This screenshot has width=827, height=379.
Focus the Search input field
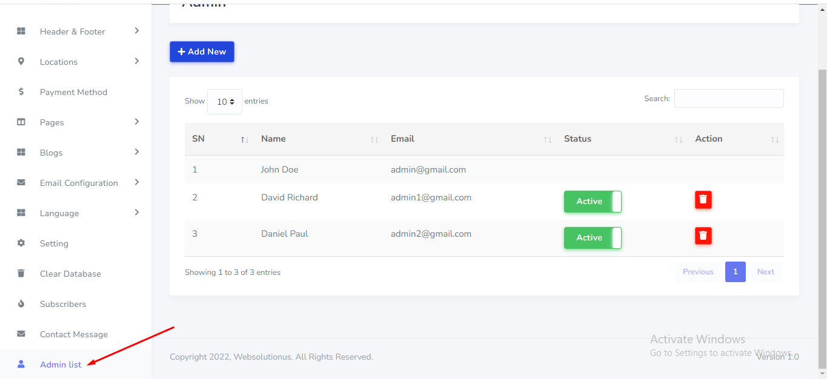729,99
